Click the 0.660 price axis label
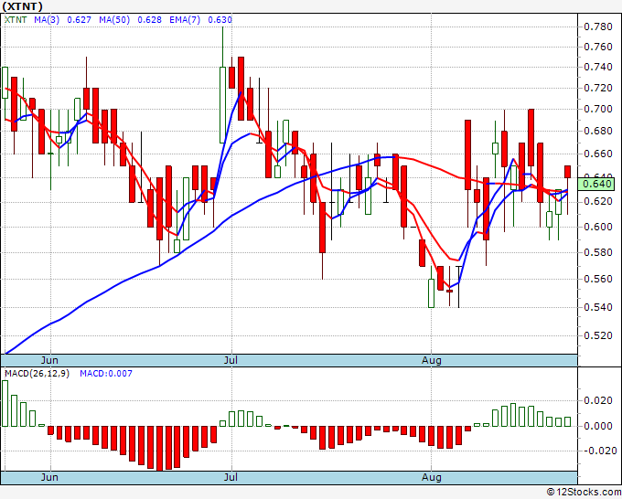 [x=598, y=154]
